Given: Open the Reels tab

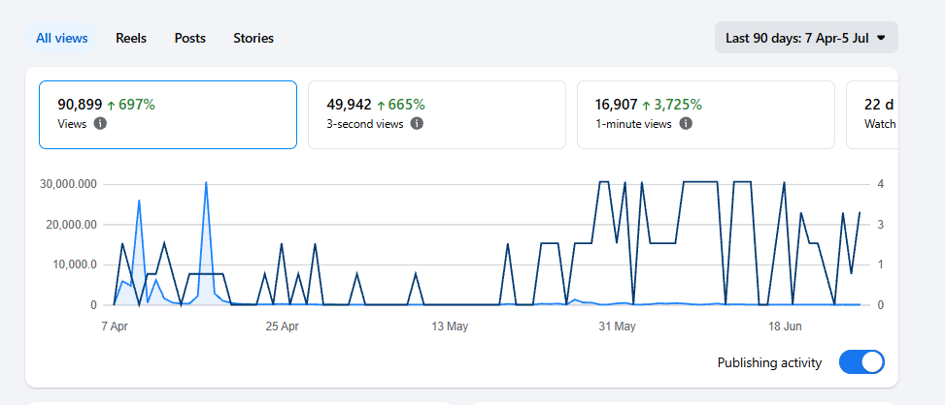Looking at the screenshot, I should click(131, 39).
